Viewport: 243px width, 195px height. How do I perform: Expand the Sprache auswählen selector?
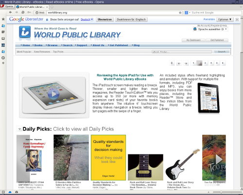pyautogui.click(x=210, y=29)
